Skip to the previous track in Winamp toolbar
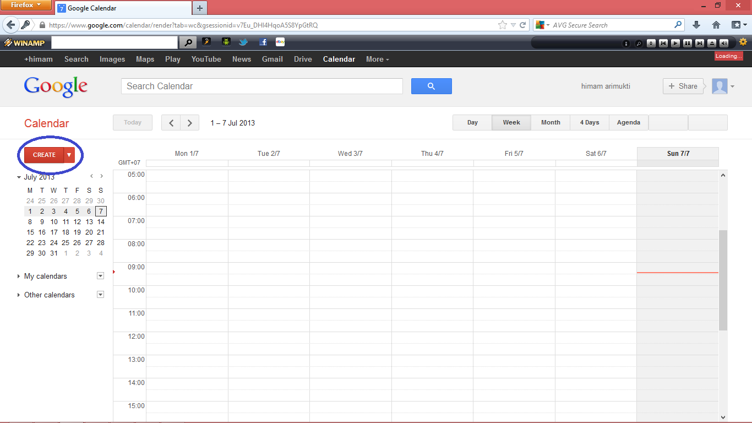The image size is (752, 423). tap(663, 43)
